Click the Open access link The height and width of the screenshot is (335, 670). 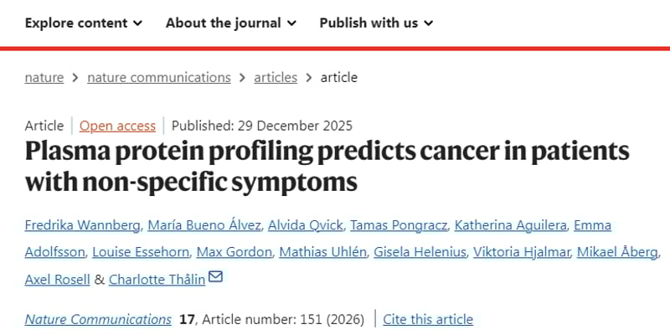[x=117, y=126]
